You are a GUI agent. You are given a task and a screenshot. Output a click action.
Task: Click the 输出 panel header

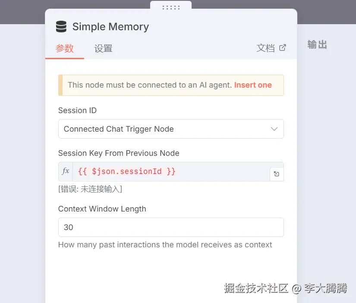pyautogui.click(x=317, y=44)
